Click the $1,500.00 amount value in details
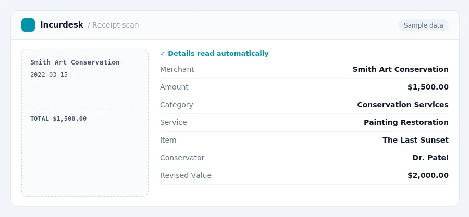469x217 pixels. [428, 87]
